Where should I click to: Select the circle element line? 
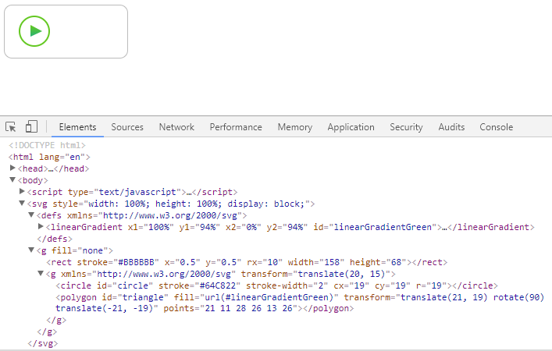coord(276,285)
